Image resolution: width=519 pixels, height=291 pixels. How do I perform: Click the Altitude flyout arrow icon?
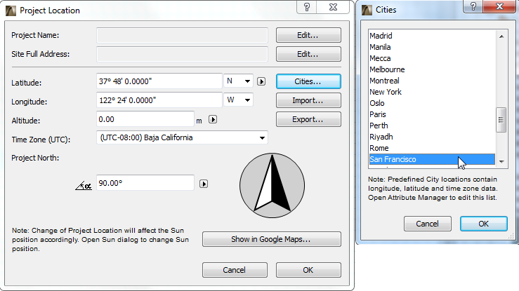[x=213, y=119]
